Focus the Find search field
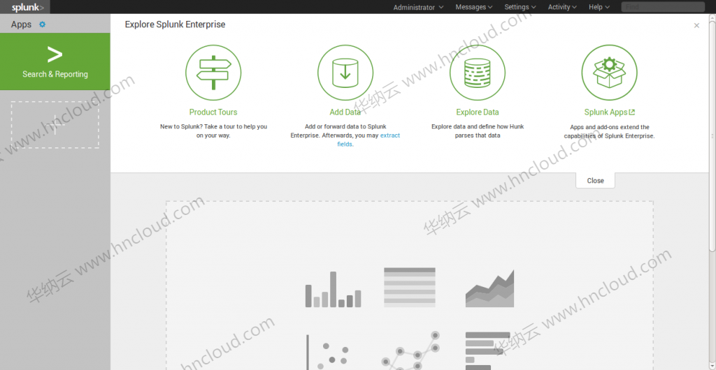 [663, 7]
